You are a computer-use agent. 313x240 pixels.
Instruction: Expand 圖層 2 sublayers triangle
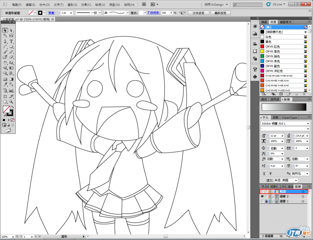tap(272, 196)
